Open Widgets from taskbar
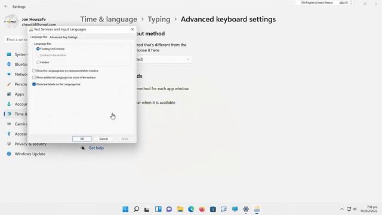 (x=158, y=209)
